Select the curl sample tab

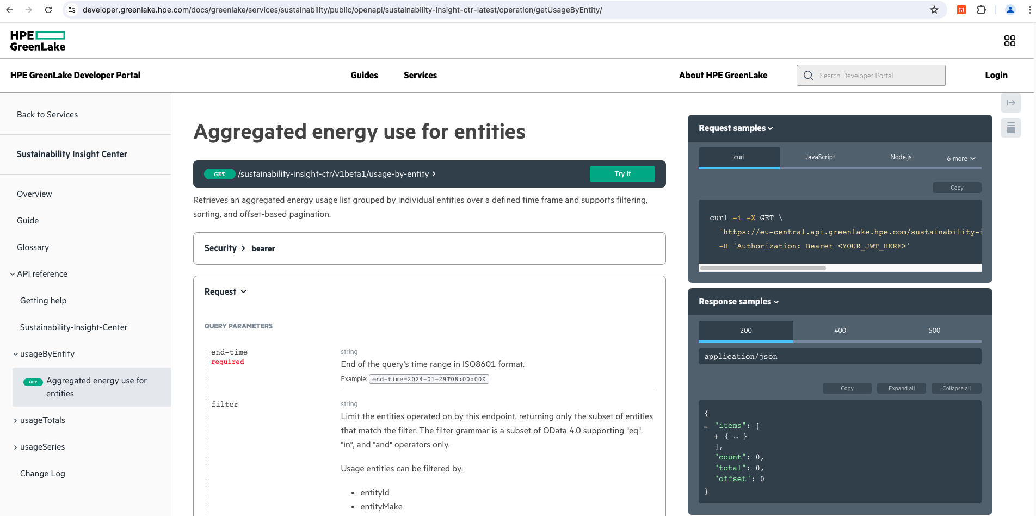[x=739, y=157]
